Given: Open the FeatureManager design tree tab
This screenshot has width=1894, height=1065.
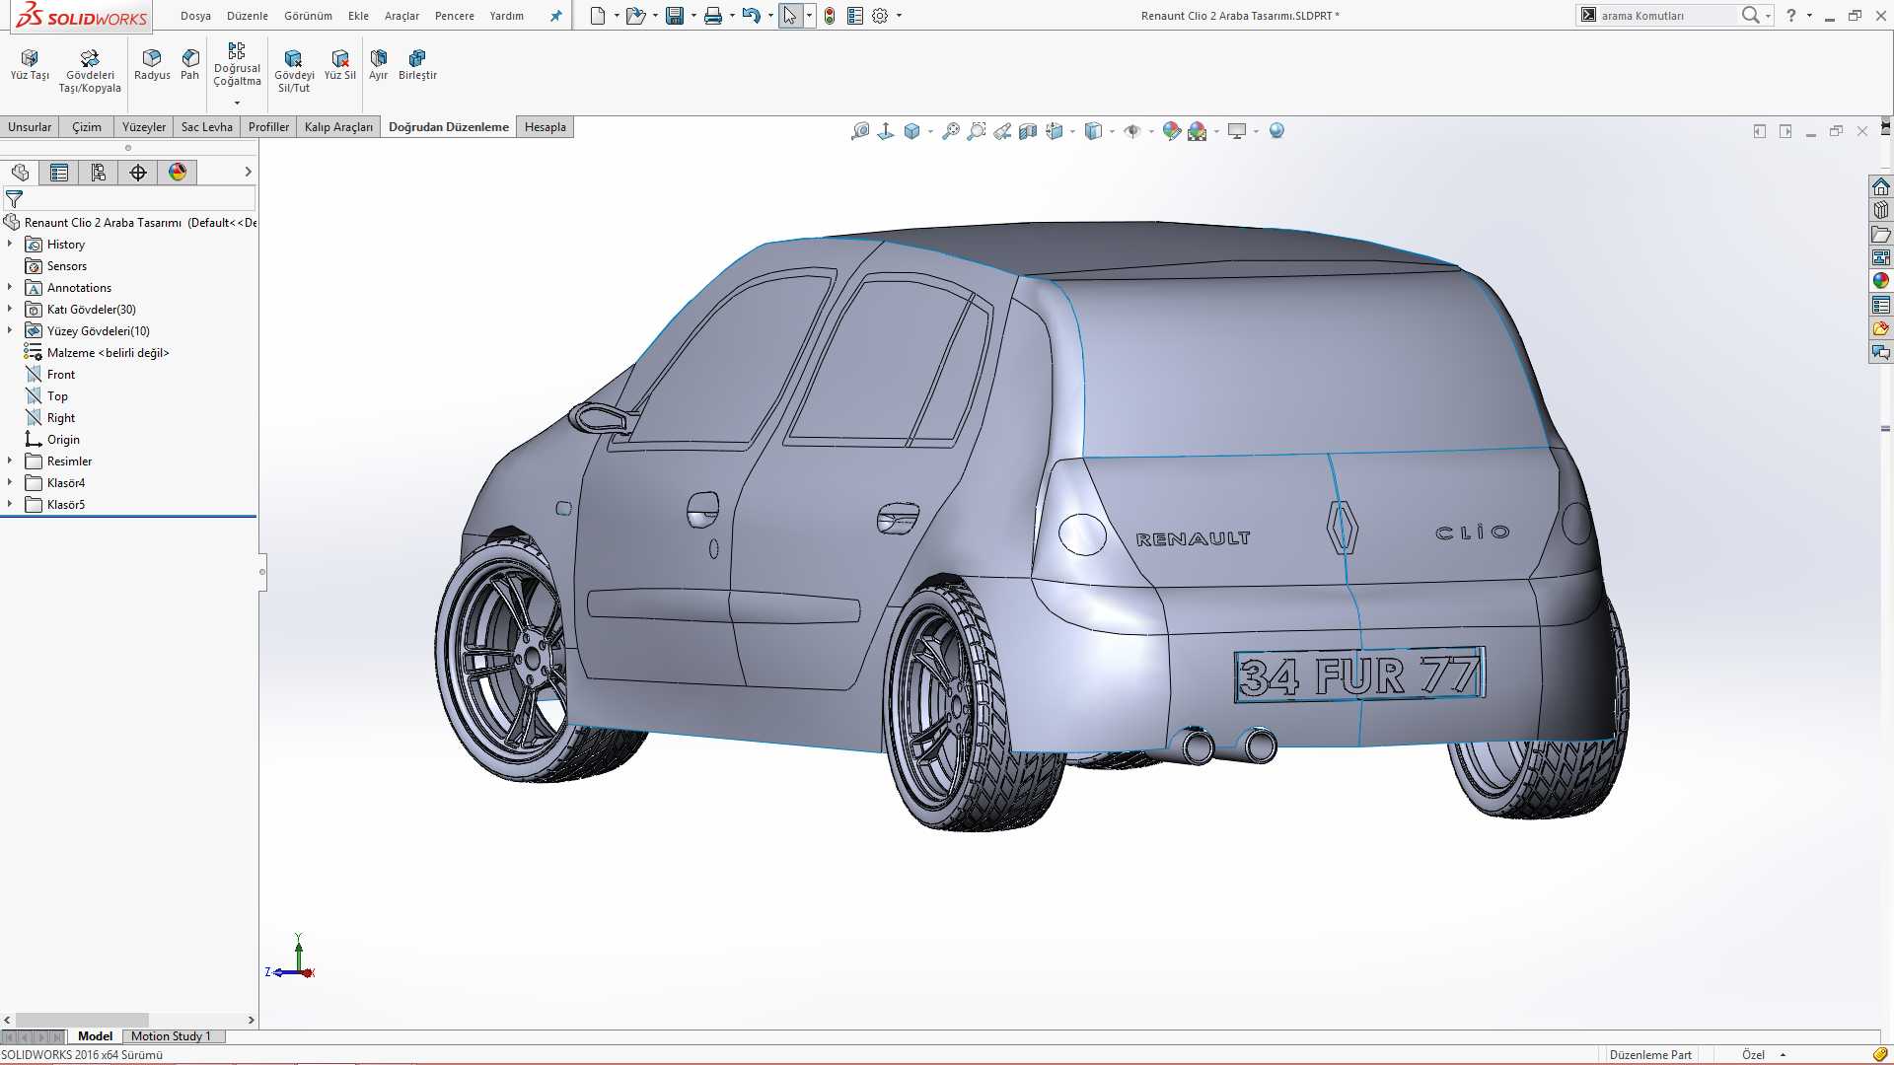Looking at the screenshot, I should [21, 173].
